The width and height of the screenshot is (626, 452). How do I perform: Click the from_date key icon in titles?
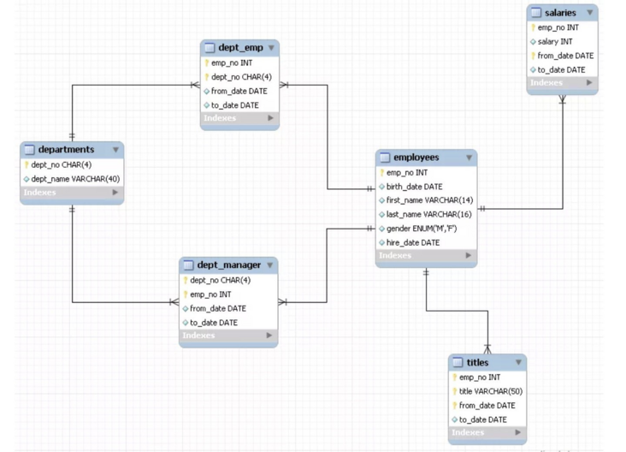(455, 406)
